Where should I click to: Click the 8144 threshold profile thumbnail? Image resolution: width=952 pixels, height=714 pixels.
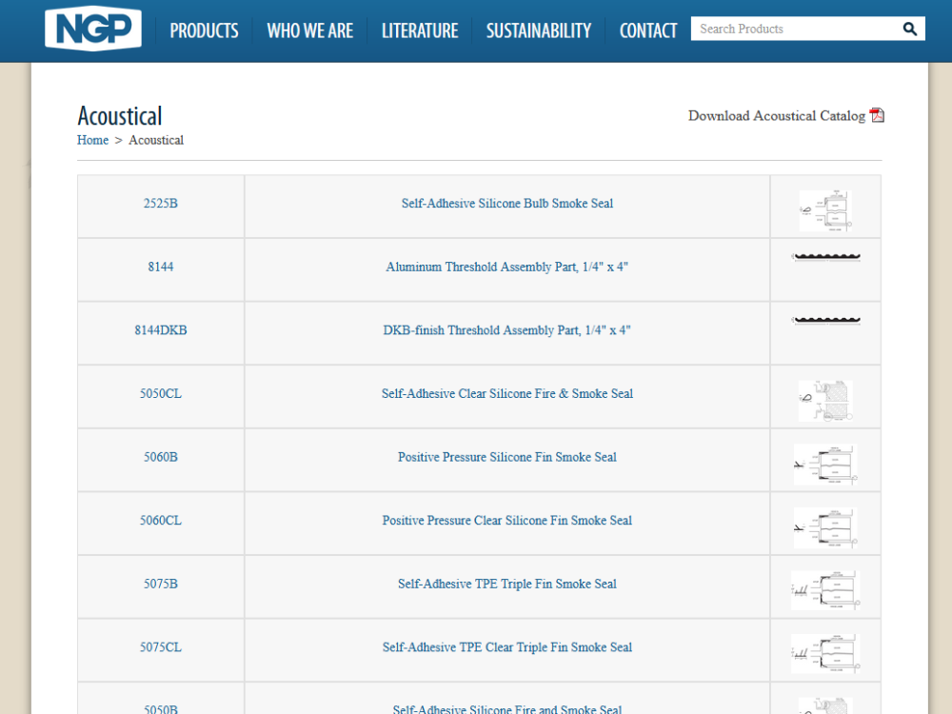click(825, 257)
